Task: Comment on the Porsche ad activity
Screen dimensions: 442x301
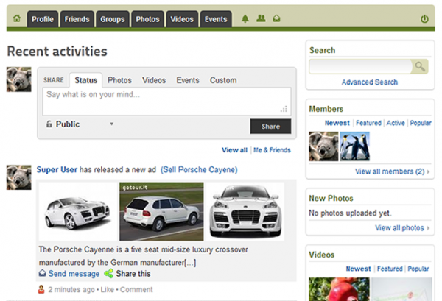Action: coord(136,289)
